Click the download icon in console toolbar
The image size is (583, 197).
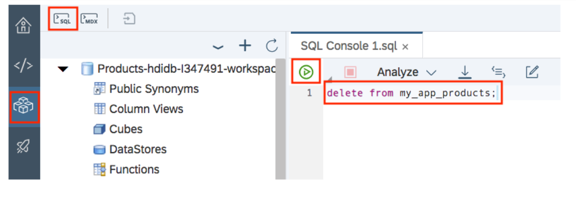pyautogui.click(x=465, y=72)
